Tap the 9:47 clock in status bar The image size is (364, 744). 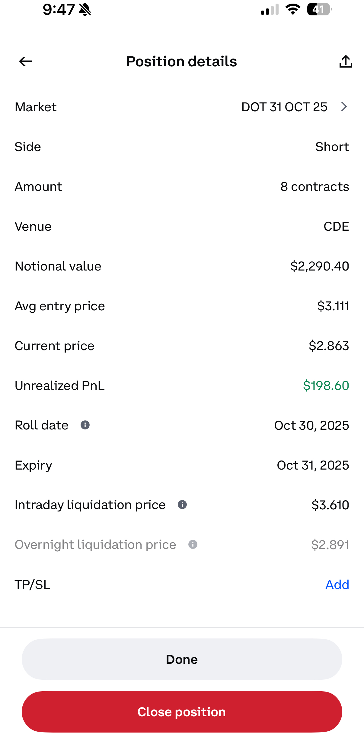click(x=59, y=10)
